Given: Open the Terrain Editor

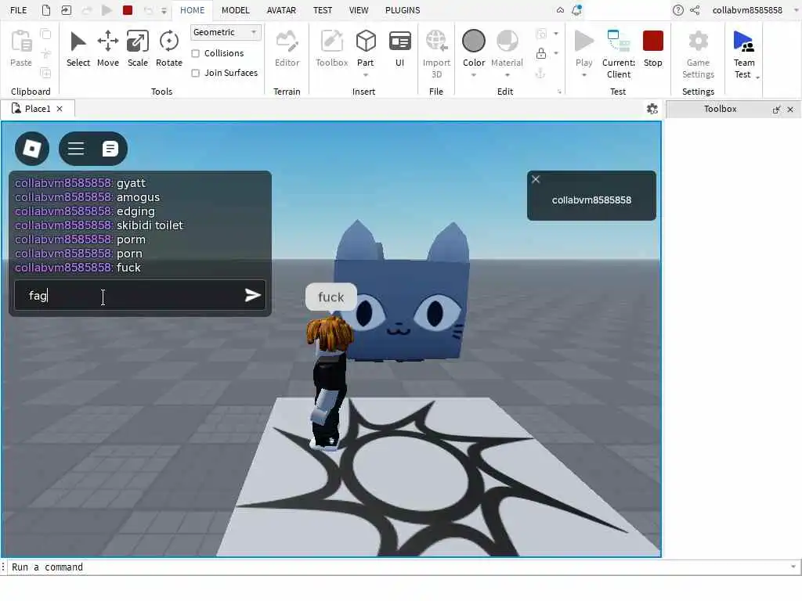Looking at the screenshot, I should [x=287, y=49].
